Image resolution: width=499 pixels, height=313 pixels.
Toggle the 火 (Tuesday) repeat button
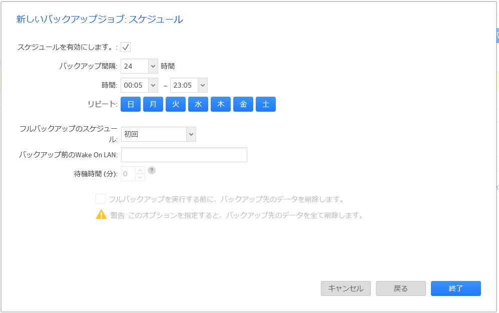(176, 104)
